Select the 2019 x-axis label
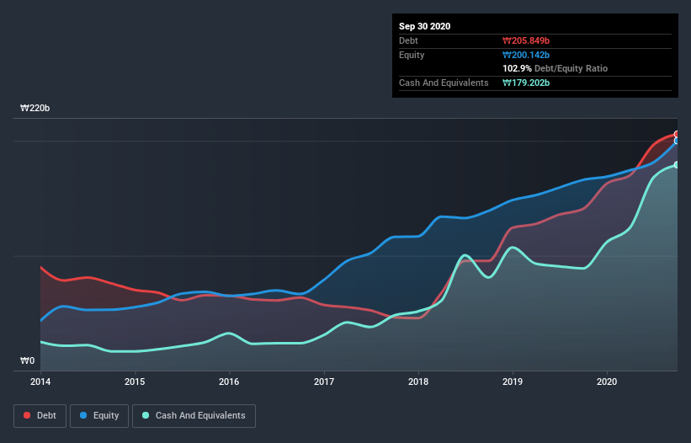This screenshot has width=691, height=443. pyautogui.click(x=513, y=382)
